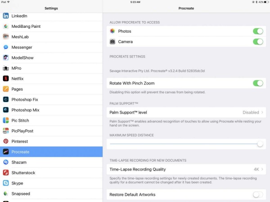Open LinkedIn settings row

[51, 16]
